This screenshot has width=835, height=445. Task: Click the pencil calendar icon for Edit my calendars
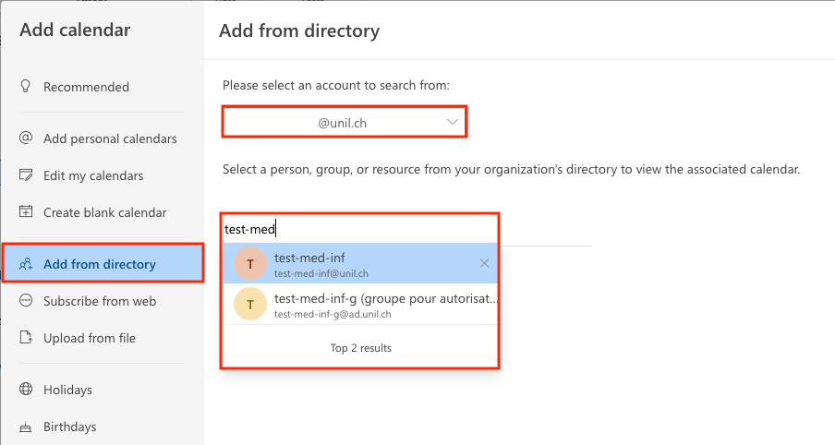tap(26, 175)
